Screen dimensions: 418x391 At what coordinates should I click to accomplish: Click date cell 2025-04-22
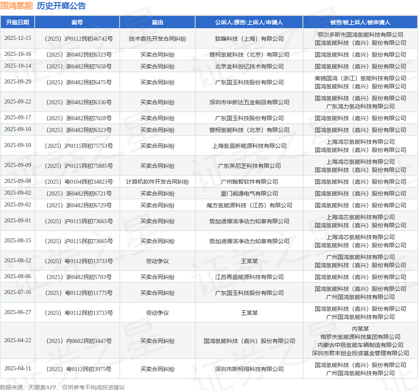(18, 340)
